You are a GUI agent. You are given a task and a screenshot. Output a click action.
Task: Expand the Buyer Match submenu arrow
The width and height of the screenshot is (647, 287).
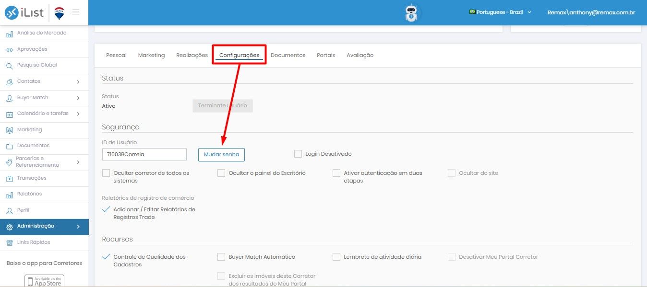78,98
